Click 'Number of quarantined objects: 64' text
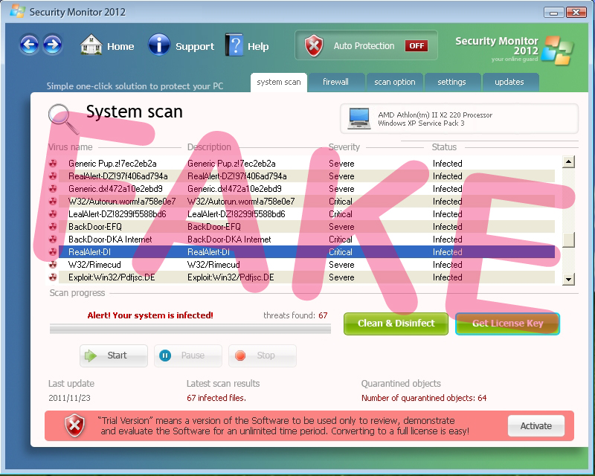This screenshot has width=595, height=476. 424,398
